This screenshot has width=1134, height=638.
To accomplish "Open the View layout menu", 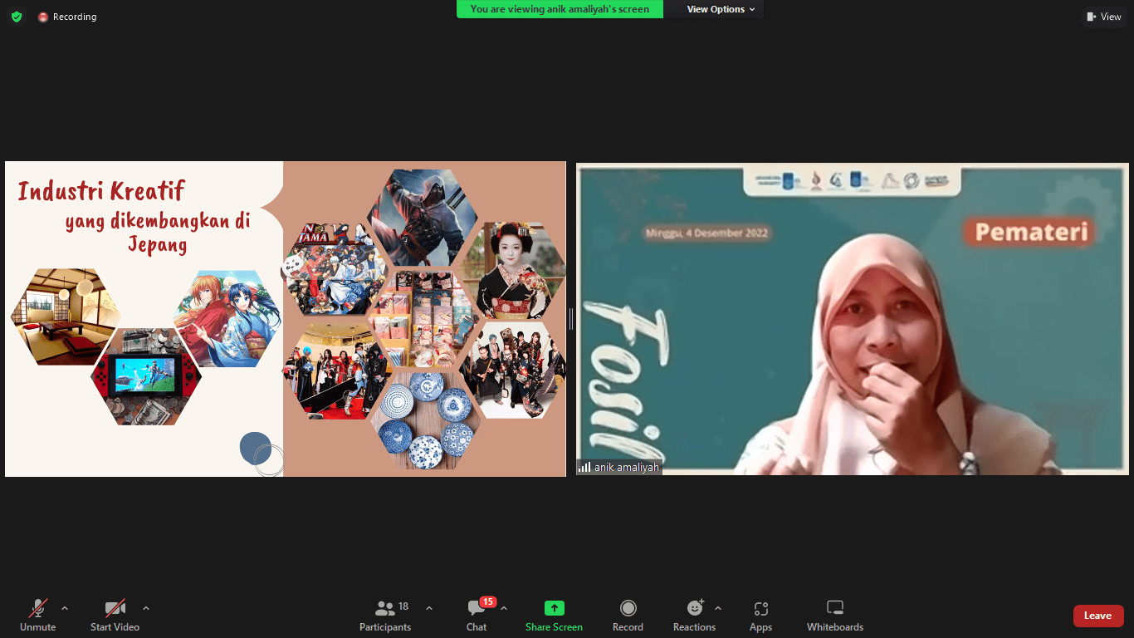I will coord(1104,17).
